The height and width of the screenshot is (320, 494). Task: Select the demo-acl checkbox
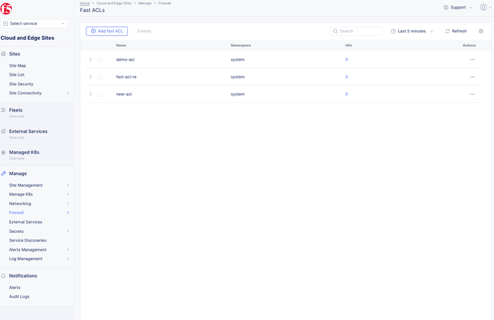[100, 60]
